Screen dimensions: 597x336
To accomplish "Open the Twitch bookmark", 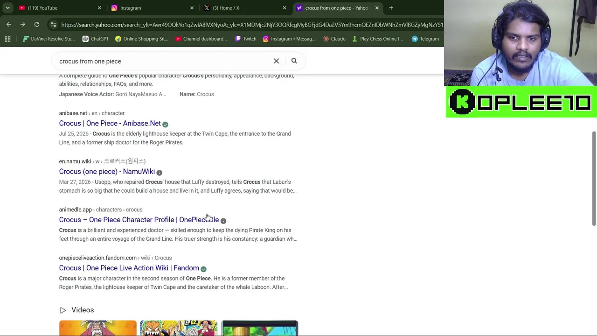I will 245,39.
